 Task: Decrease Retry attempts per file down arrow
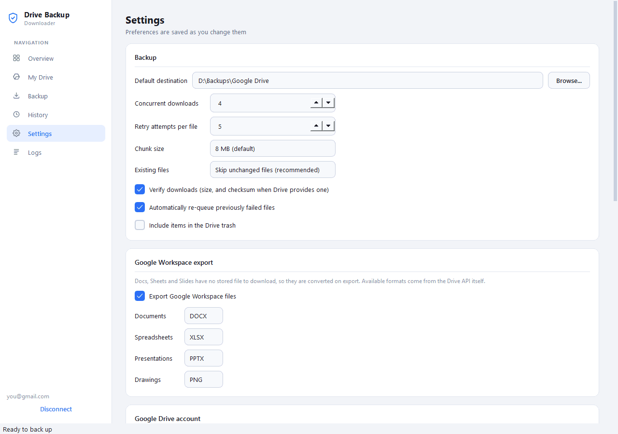328,126
